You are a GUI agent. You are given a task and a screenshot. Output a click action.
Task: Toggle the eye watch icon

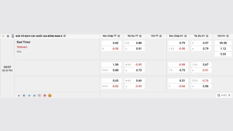pyautogui.click(x=29, y=95)
